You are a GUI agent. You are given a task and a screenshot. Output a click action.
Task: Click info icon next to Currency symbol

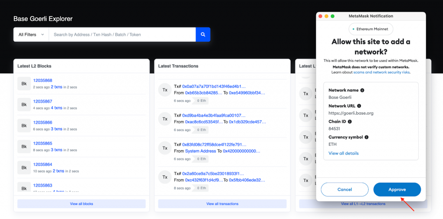(x=366, y=137)
